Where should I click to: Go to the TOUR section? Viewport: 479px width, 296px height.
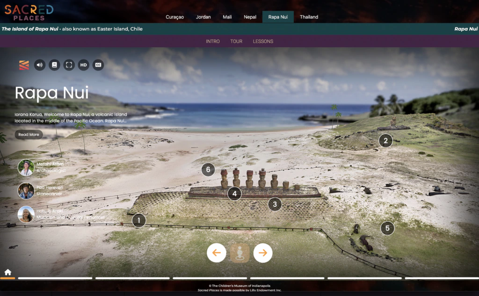pos(236,42)
